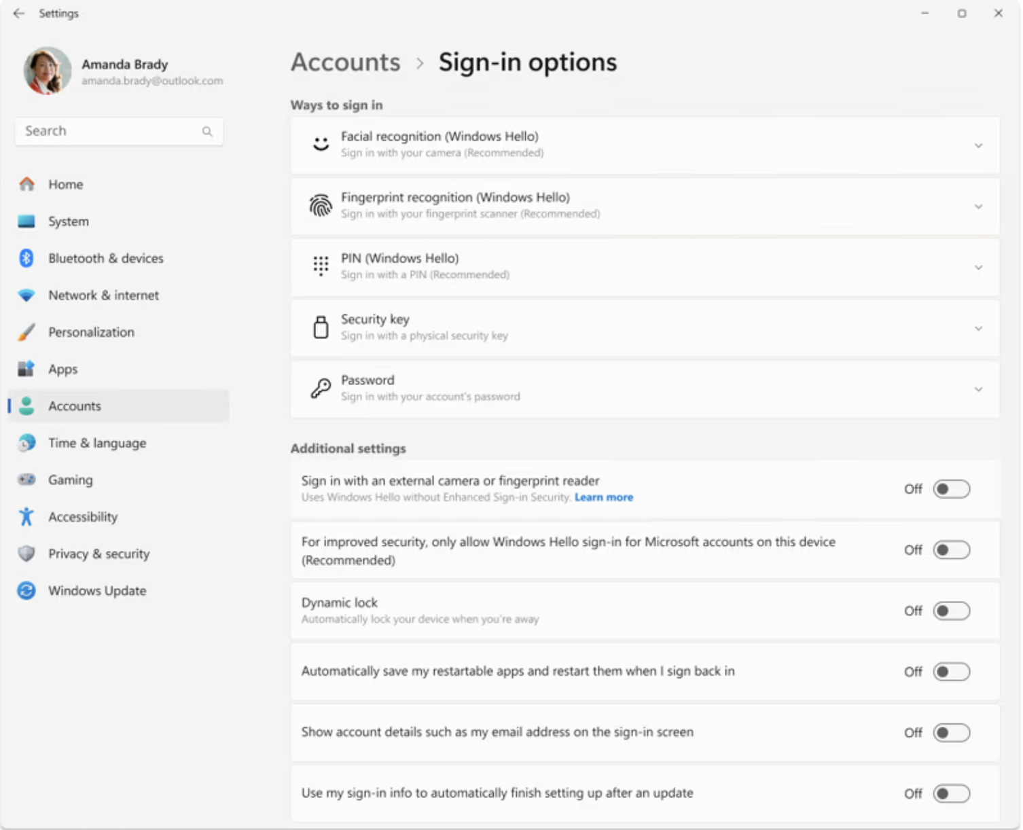Expand the Facial recognition (Windows Hello) section
1023x830 pixels.
click(x=645, y=145)
